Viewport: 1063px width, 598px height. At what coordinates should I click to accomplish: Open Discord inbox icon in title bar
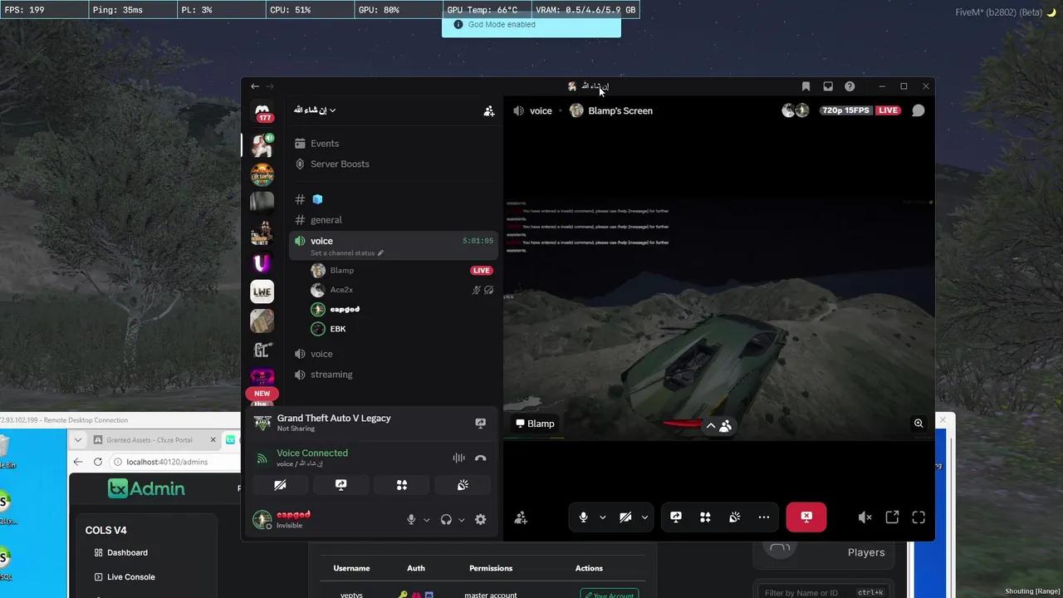tap(828, 86)
